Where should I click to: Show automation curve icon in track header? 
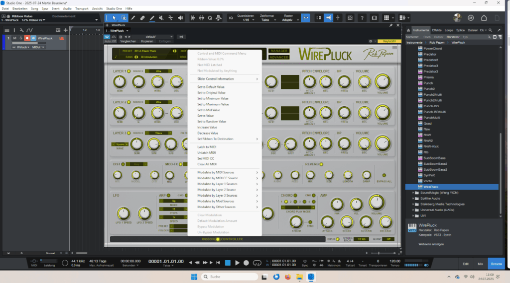[29, 30]
